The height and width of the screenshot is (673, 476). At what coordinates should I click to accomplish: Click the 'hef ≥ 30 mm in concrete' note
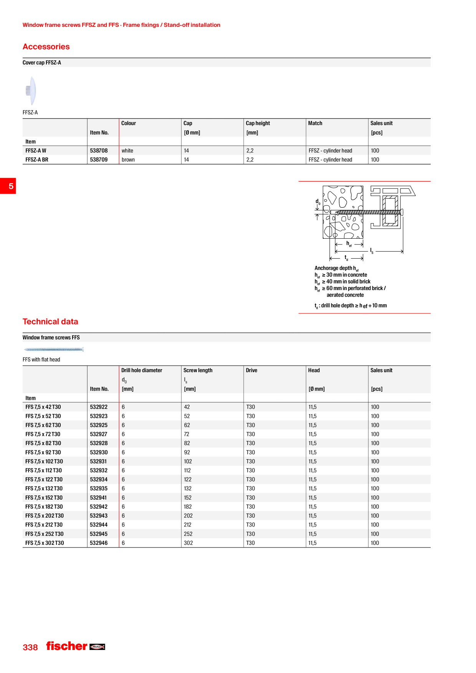[341, 275]
